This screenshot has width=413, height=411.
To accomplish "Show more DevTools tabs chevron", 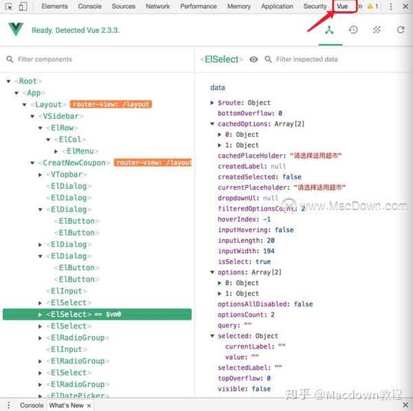I will 360,6.
